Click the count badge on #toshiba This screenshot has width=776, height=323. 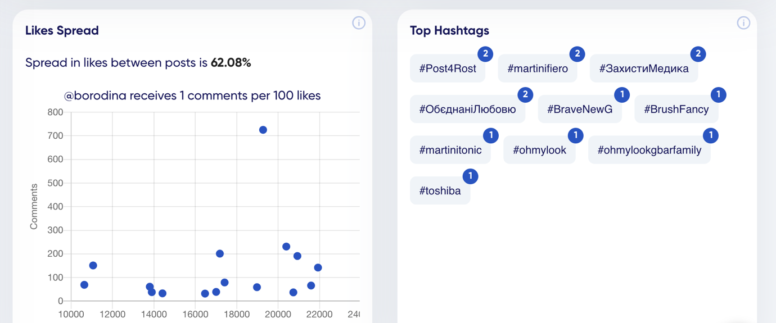click(470, 176)
